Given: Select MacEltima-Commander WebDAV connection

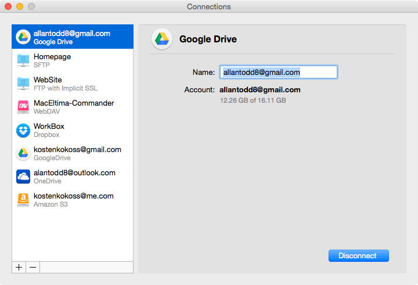Looking at the screenshot, I should coord(73,107).
